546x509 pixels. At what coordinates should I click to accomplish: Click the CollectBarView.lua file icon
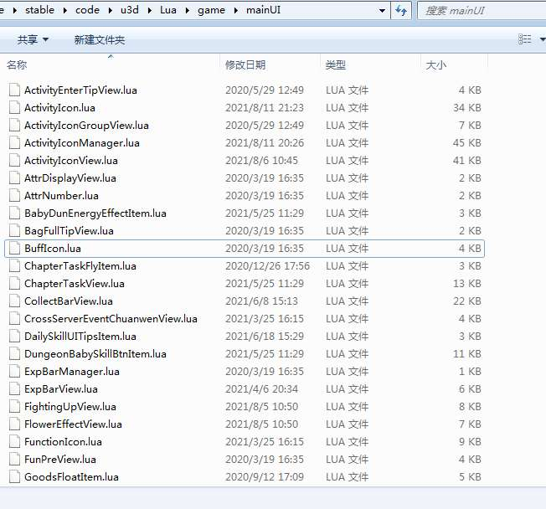(x=14, y=301)
